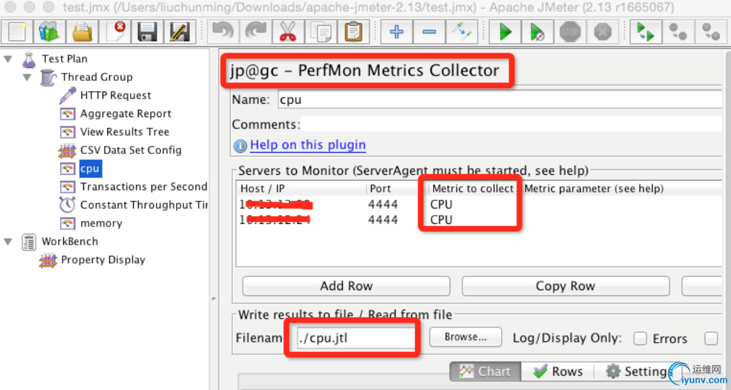Screen dimensions: 731x390
Task: Create a new test plan with New icon
Action: tap(17, 32)
